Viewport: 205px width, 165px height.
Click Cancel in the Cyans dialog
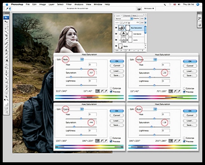click(117, 115)
